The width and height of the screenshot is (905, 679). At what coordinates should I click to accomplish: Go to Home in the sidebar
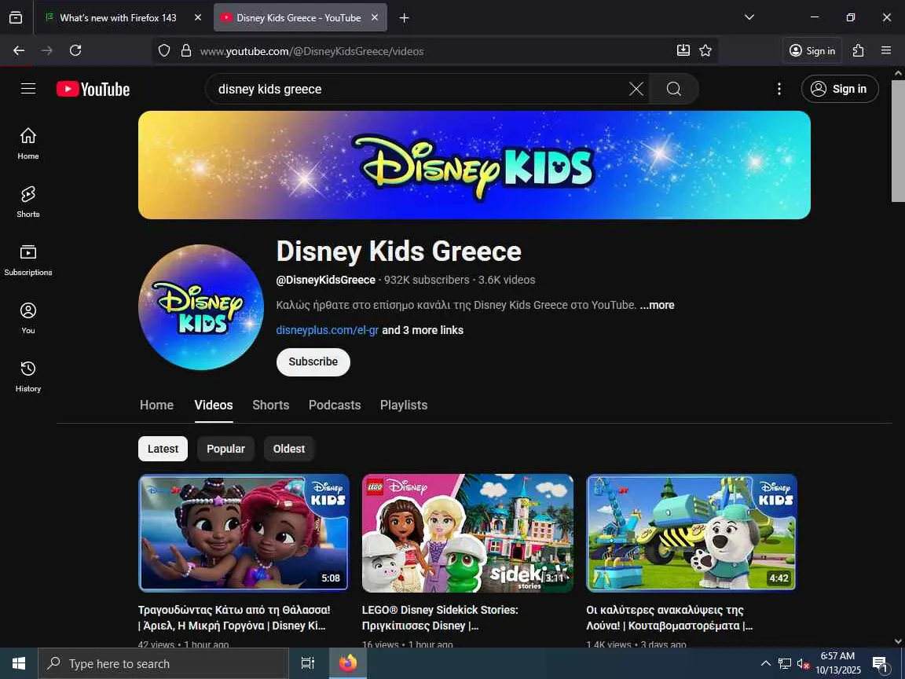28,144
